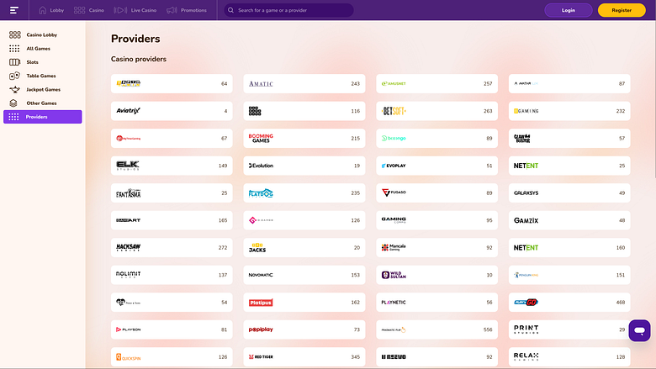The height and width of the screenshot is (369, 656).
Task: Open Jacks provider logo
Action: [257, 247]
